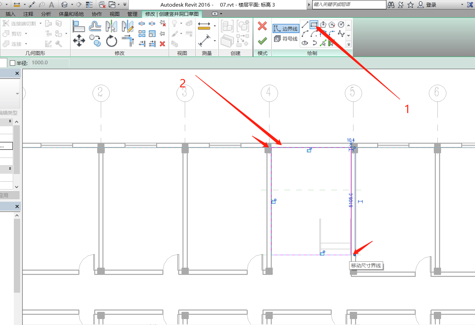Select the Rotate tool

tap(111, 41)
